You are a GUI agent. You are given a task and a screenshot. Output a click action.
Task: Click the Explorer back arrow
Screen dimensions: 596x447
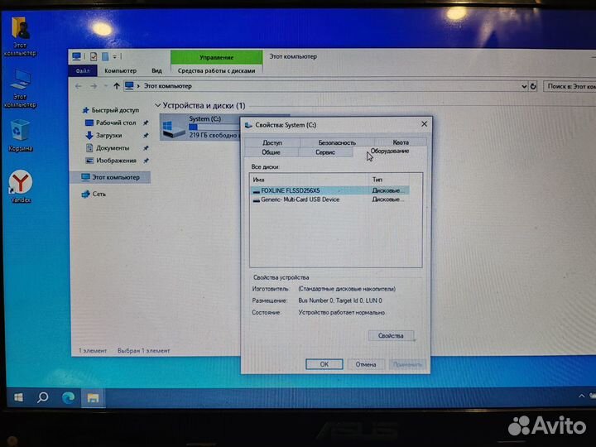[x=79, y=86]
